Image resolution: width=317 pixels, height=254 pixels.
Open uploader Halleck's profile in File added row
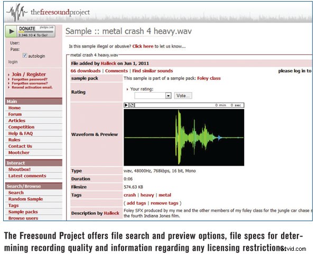pos(108,63)
